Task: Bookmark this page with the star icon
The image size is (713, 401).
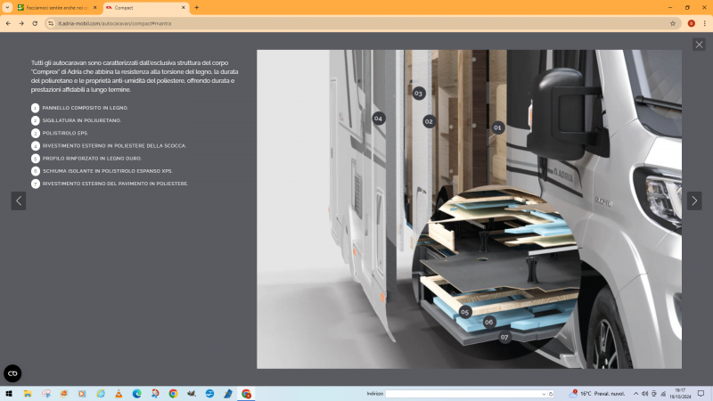Action: [674, 23]
